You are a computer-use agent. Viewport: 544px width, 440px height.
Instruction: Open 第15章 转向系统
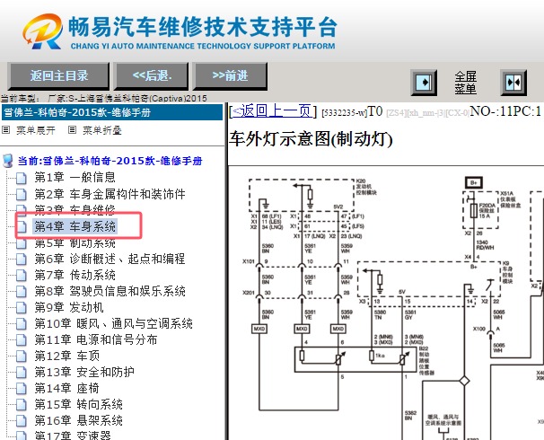coord(78,405)
